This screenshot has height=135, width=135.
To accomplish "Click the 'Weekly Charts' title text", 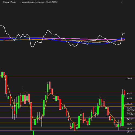I will 9,2.
